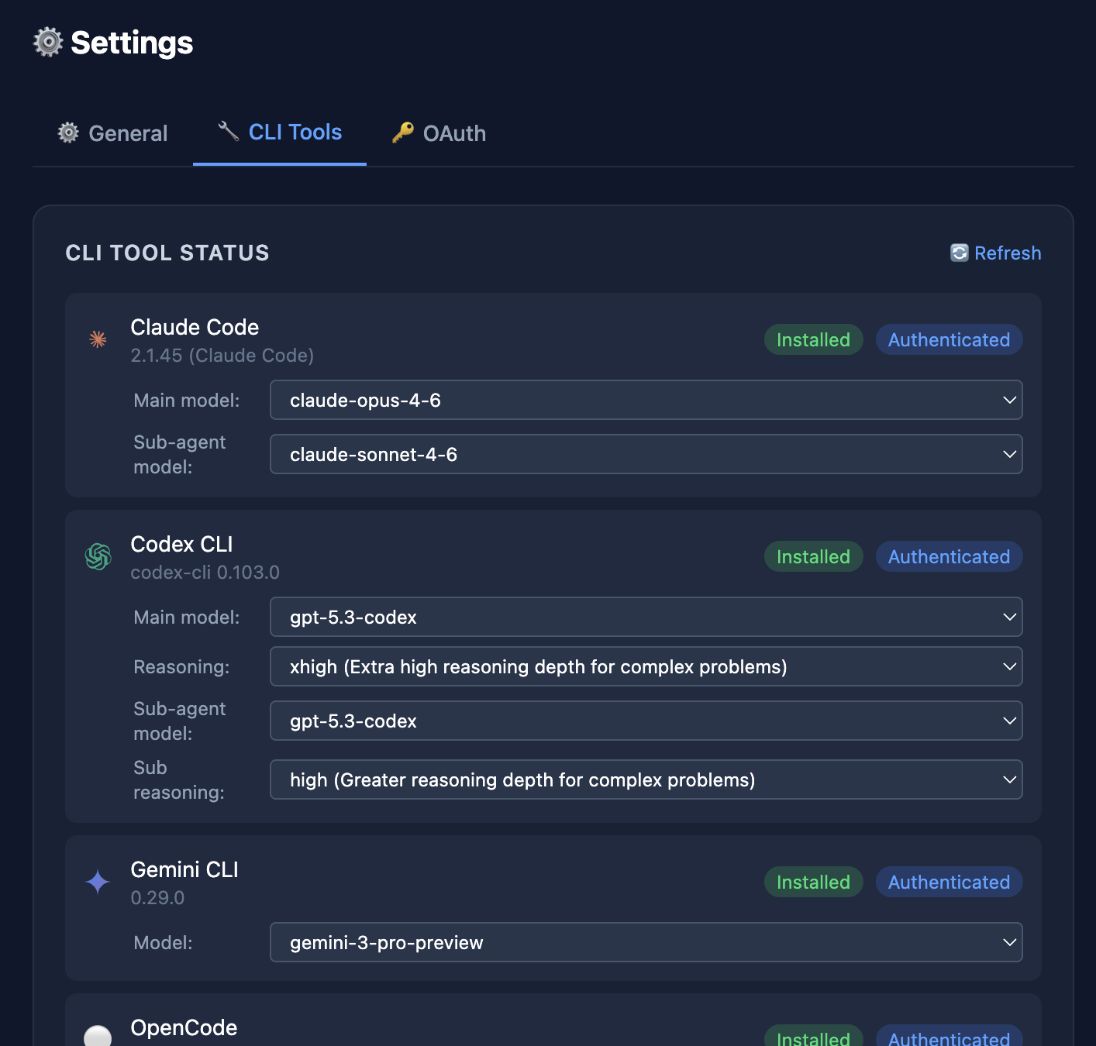Screen dimensions: 1096x1046
Task: Click the Authenticated badge for Claude Code
Action: tap(949, 339)
